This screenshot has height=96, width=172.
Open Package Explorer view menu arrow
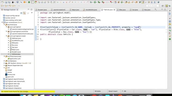pos(32,13)
